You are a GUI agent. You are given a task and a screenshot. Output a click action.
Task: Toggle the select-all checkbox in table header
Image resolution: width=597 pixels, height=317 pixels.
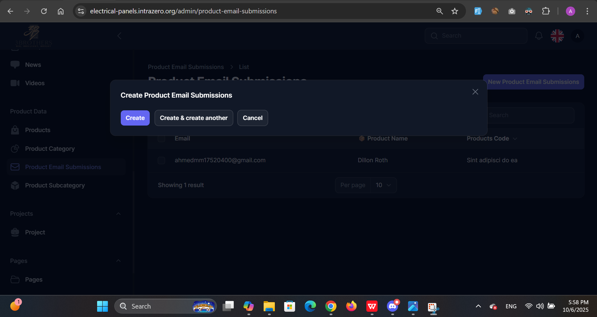[x=161, y=139]
